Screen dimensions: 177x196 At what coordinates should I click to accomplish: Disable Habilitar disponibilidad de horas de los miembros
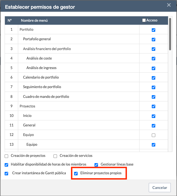point(7,165)
